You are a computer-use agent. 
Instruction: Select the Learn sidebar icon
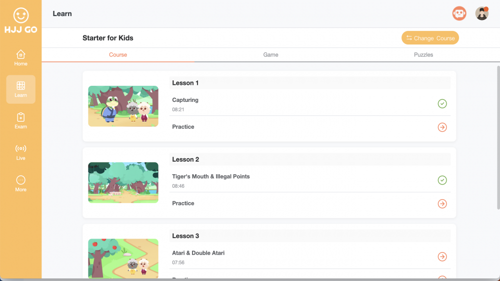[x=20, y=89]
